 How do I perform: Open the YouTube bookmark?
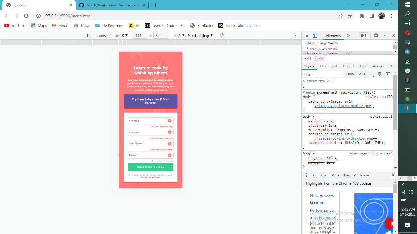coord(15,26)
